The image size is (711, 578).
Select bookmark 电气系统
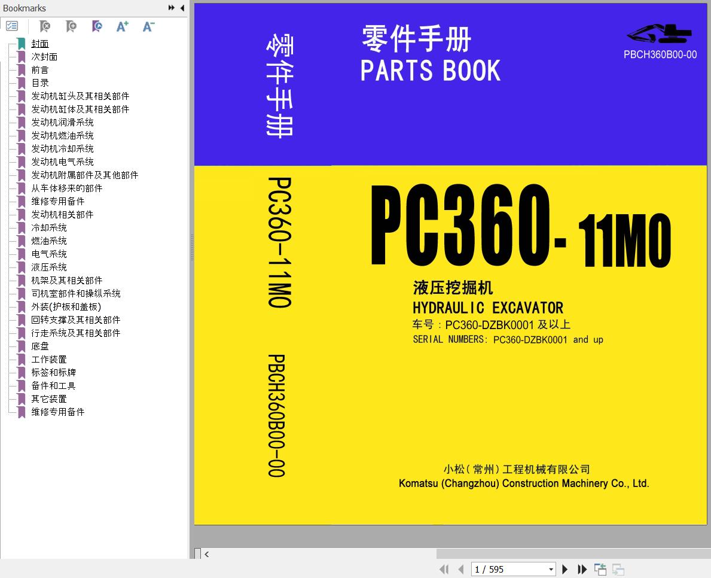pyautogui.click(x=48, y=254)
